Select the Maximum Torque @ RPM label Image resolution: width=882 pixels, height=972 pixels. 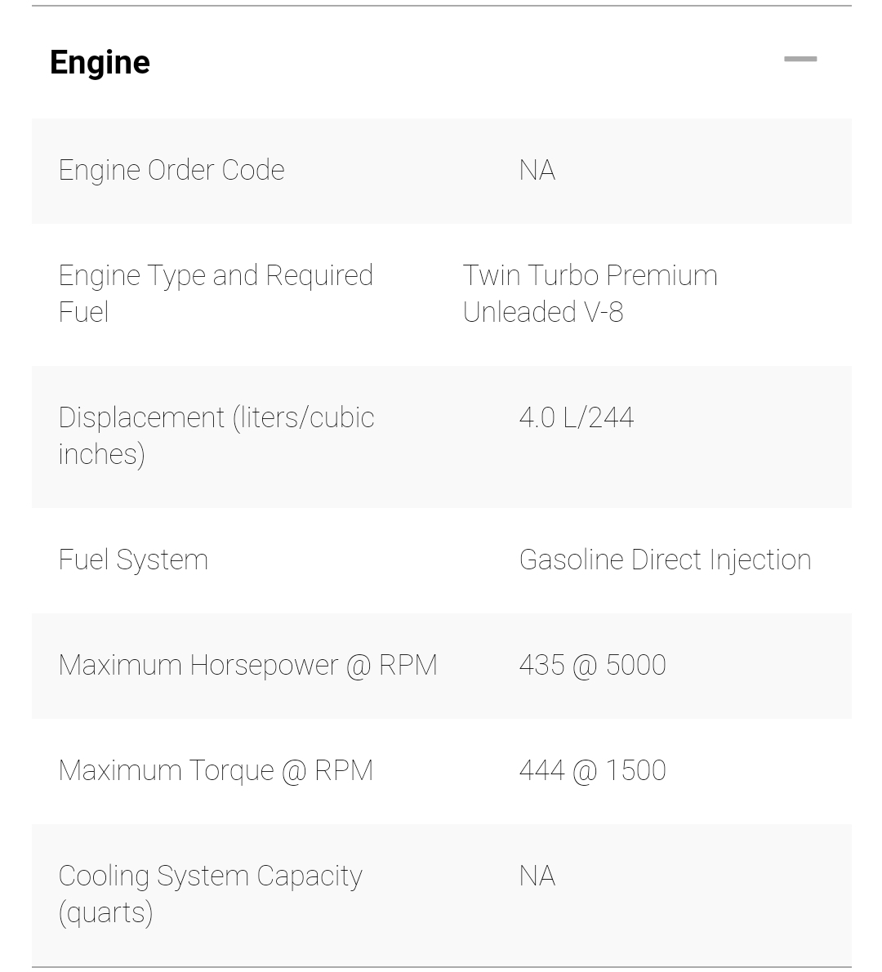click(216, 770)
